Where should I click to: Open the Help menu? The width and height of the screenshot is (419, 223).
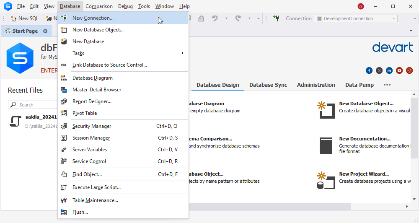pos(184,6)
